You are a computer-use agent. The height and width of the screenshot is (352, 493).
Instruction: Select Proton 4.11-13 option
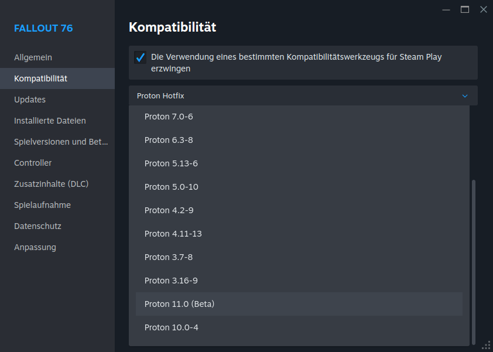tap(173, 234)
